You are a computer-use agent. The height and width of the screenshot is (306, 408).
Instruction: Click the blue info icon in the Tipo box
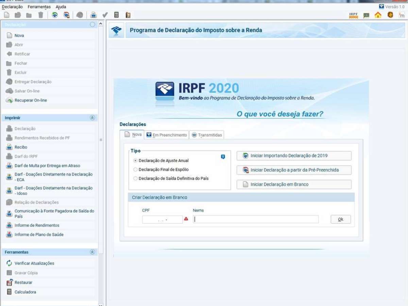tap(223, 157)
